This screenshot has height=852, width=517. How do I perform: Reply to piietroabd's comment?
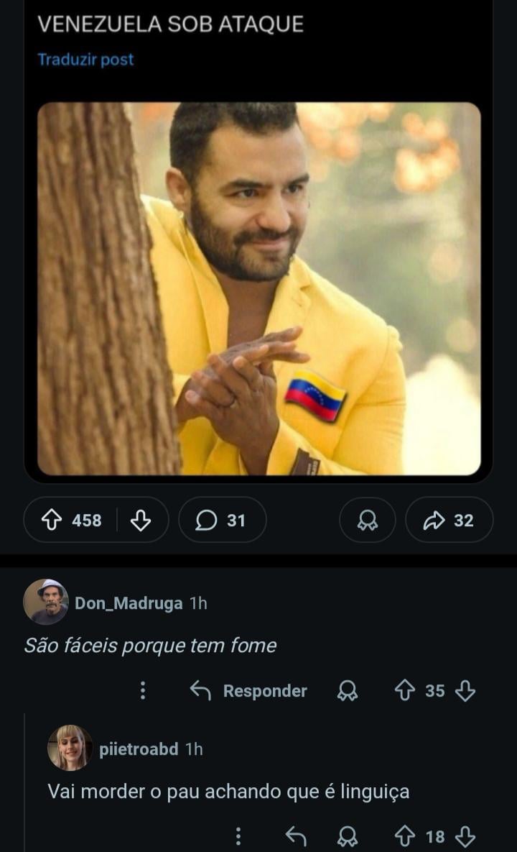[296, 836]
